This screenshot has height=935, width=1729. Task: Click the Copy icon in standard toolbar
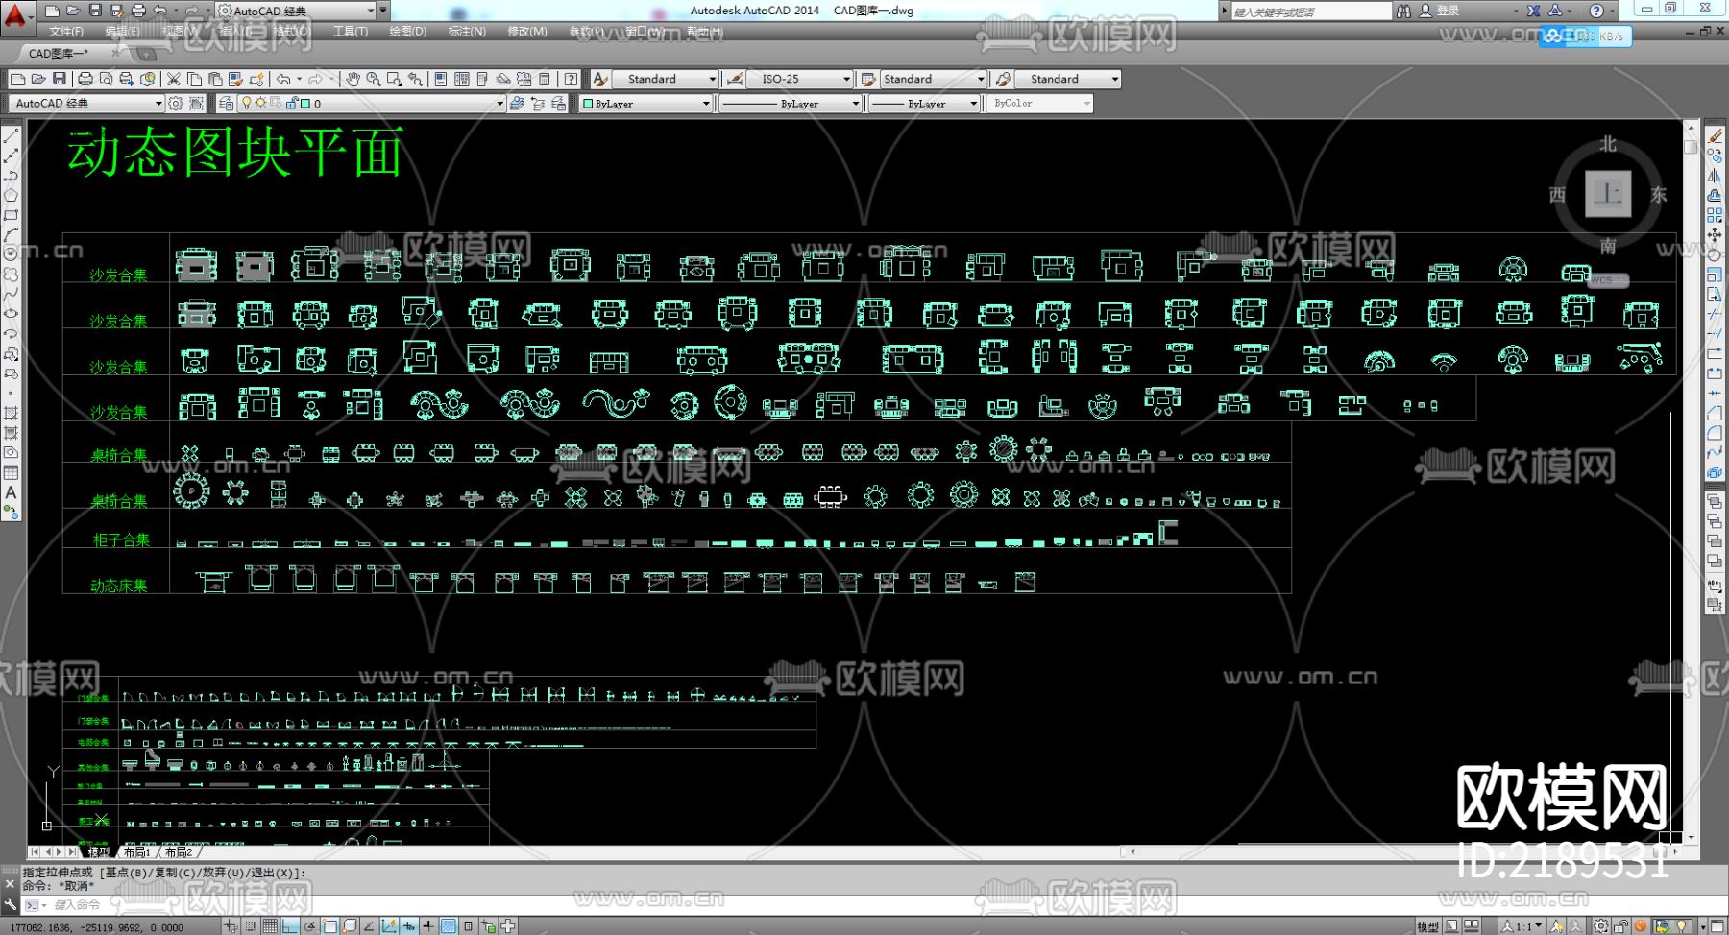(x=194, y=79)
